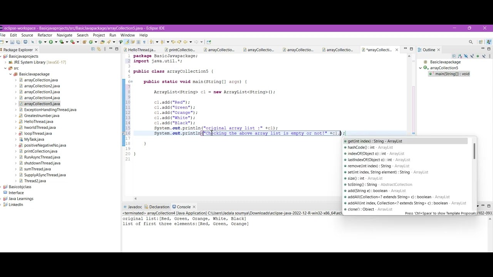Screen dimensions: 493x277
Task: Collapse BasicJavapackage in Package Explorer
Action: pos(10,74)
